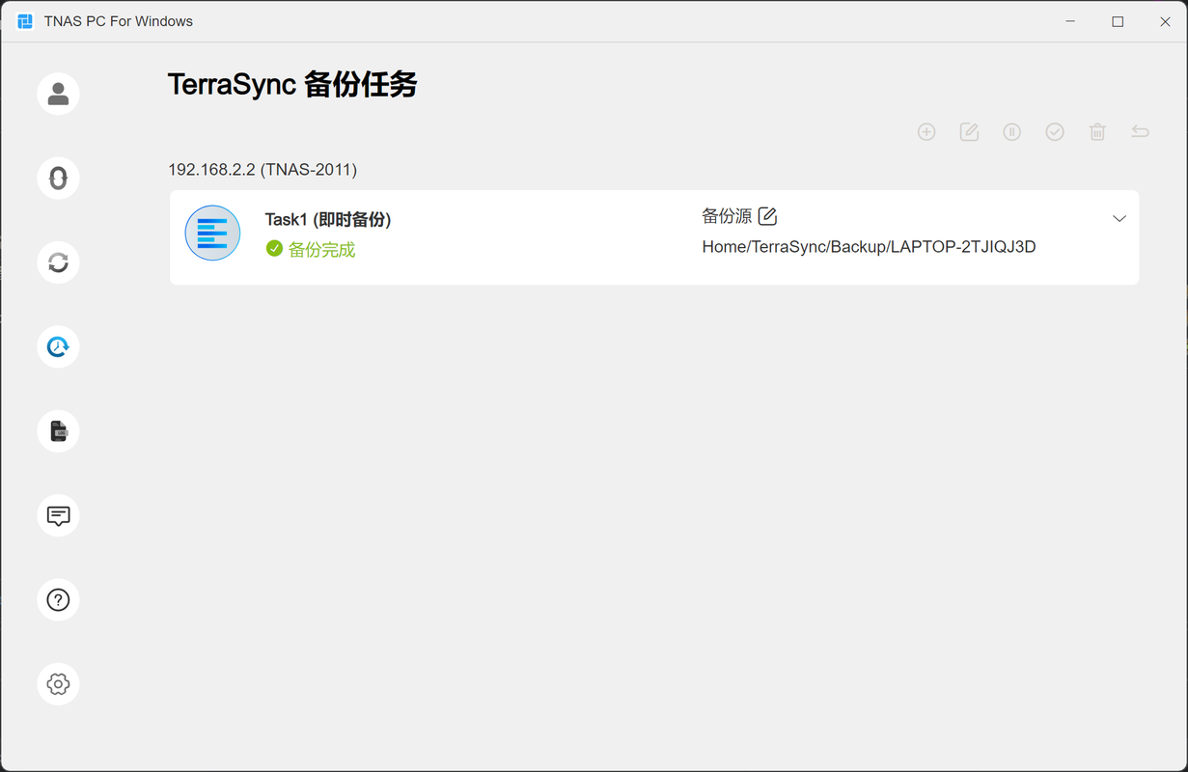Open the TerraSync backup clock icon
Viewport: 1188px width, 772px height.
tap(58, 346)
